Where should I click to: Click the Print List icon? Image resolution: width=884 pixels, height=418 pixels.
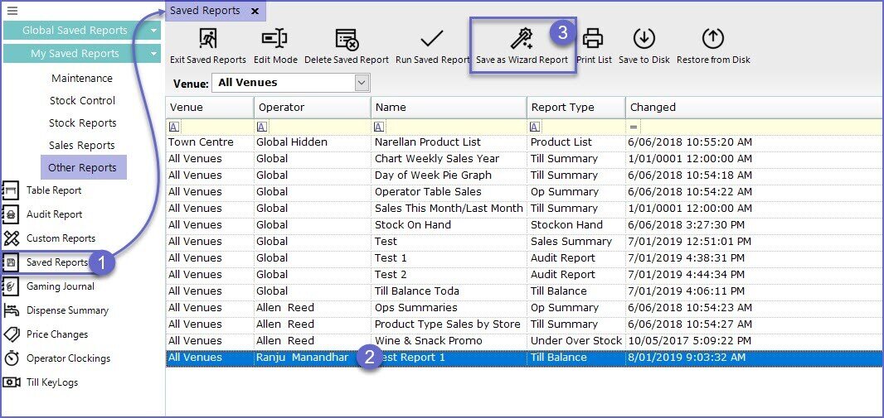(x=593, y=39)
